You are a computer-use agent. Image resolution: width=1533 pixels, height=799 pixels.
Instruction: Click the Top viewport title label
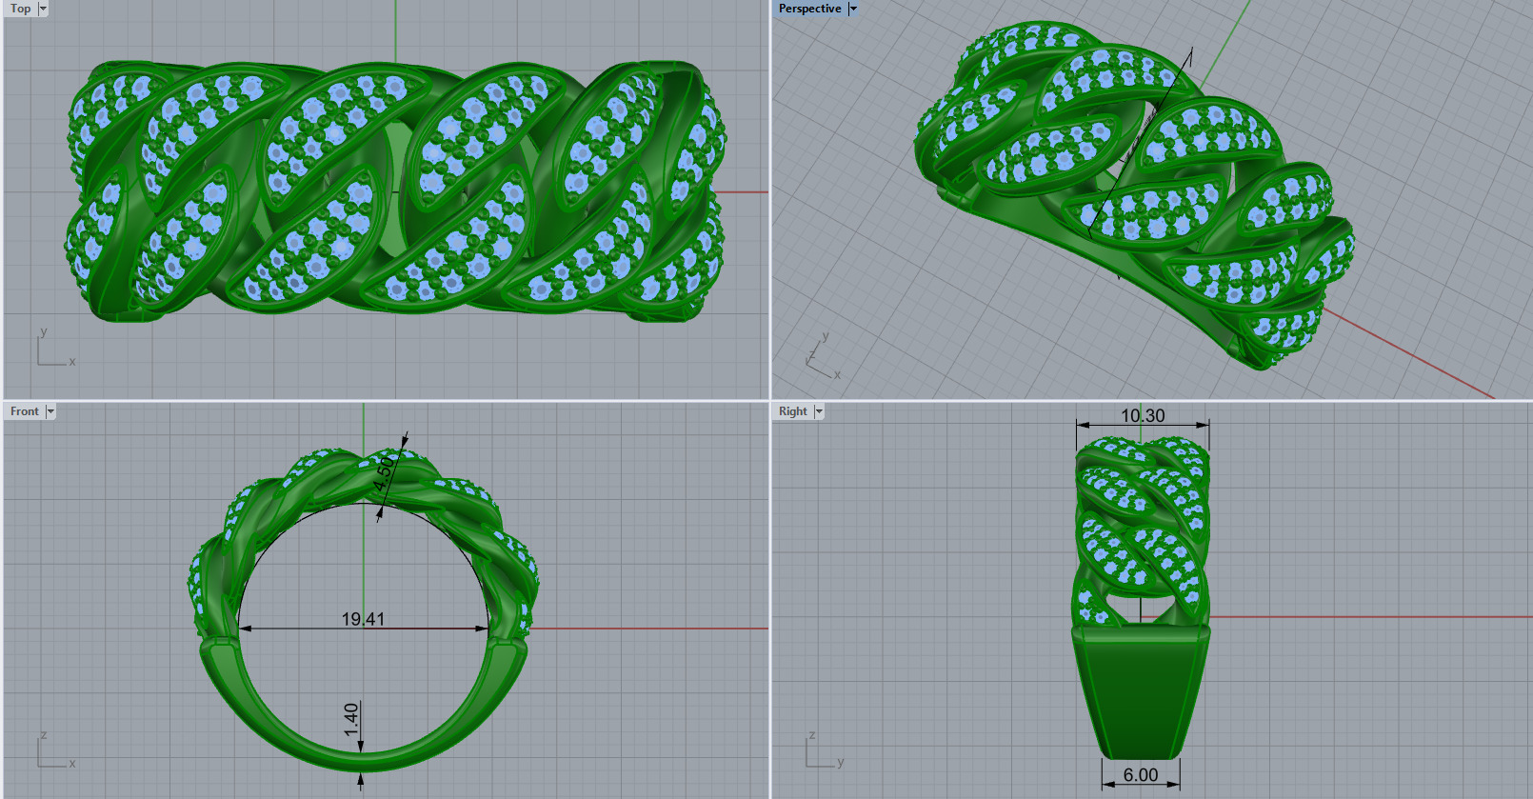(x=20, y=9)
